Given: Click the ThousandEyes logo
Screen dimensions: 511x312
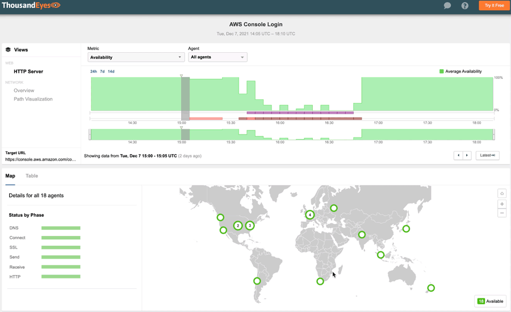Looking at the screenshot, I should [31, 6].
